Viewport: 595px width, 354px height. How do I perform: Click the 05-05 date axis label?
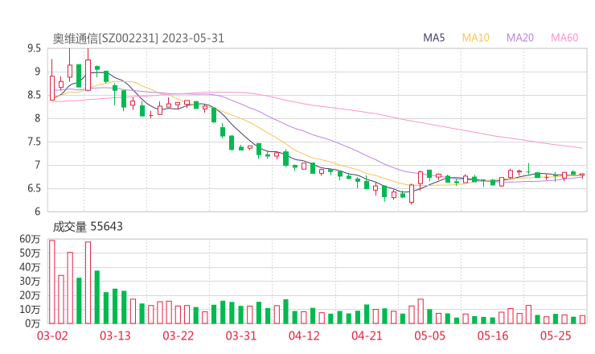430,335
